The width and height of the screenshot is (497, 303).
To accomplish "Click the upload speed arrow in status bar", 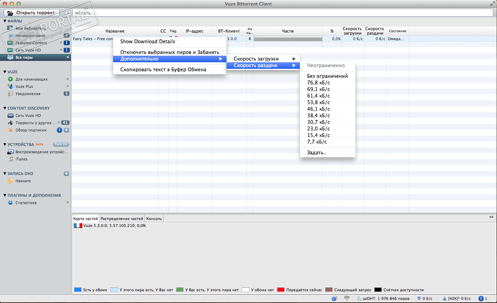I will [x=444, y=299].
